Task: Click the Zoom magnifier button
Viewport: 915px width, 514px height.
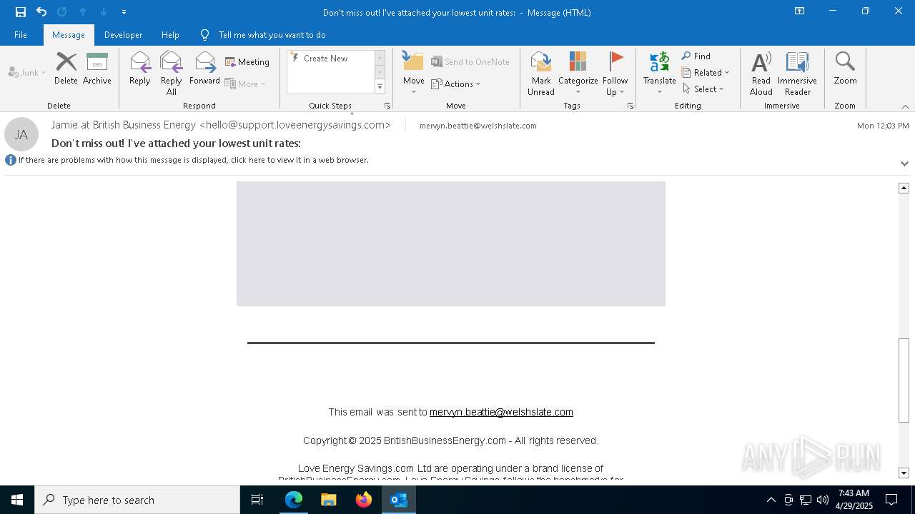Action: tap(845, 69)
